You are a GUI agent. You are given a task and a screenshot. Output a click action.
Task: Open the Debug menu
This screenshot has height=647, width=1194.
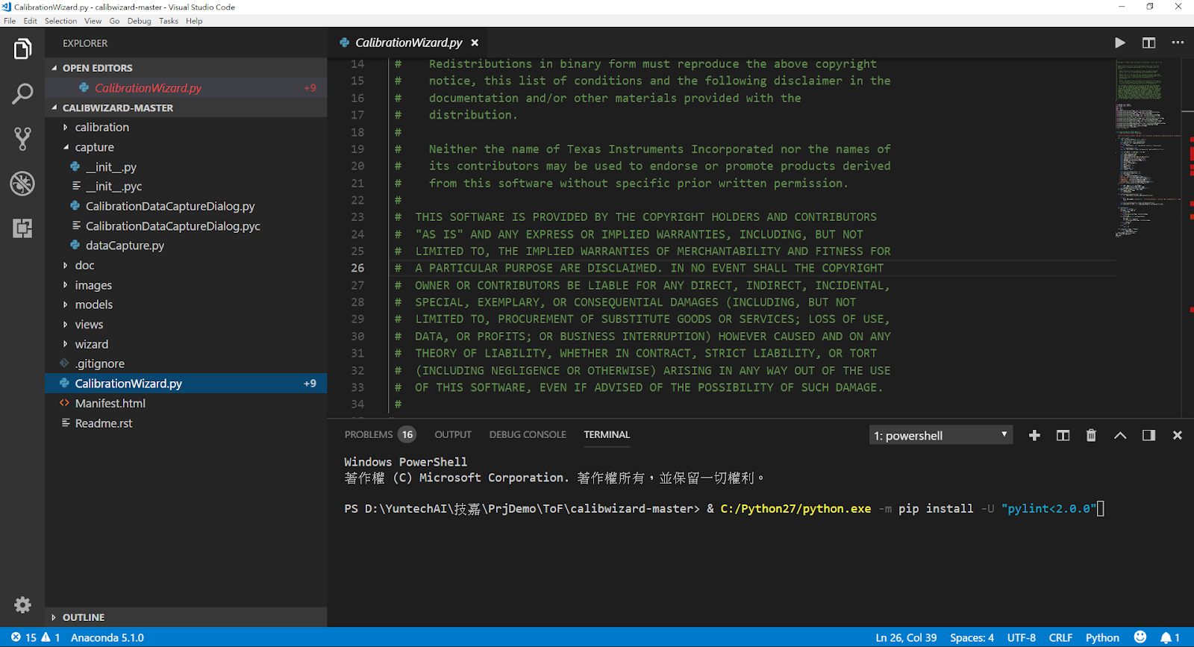[140, 21]
